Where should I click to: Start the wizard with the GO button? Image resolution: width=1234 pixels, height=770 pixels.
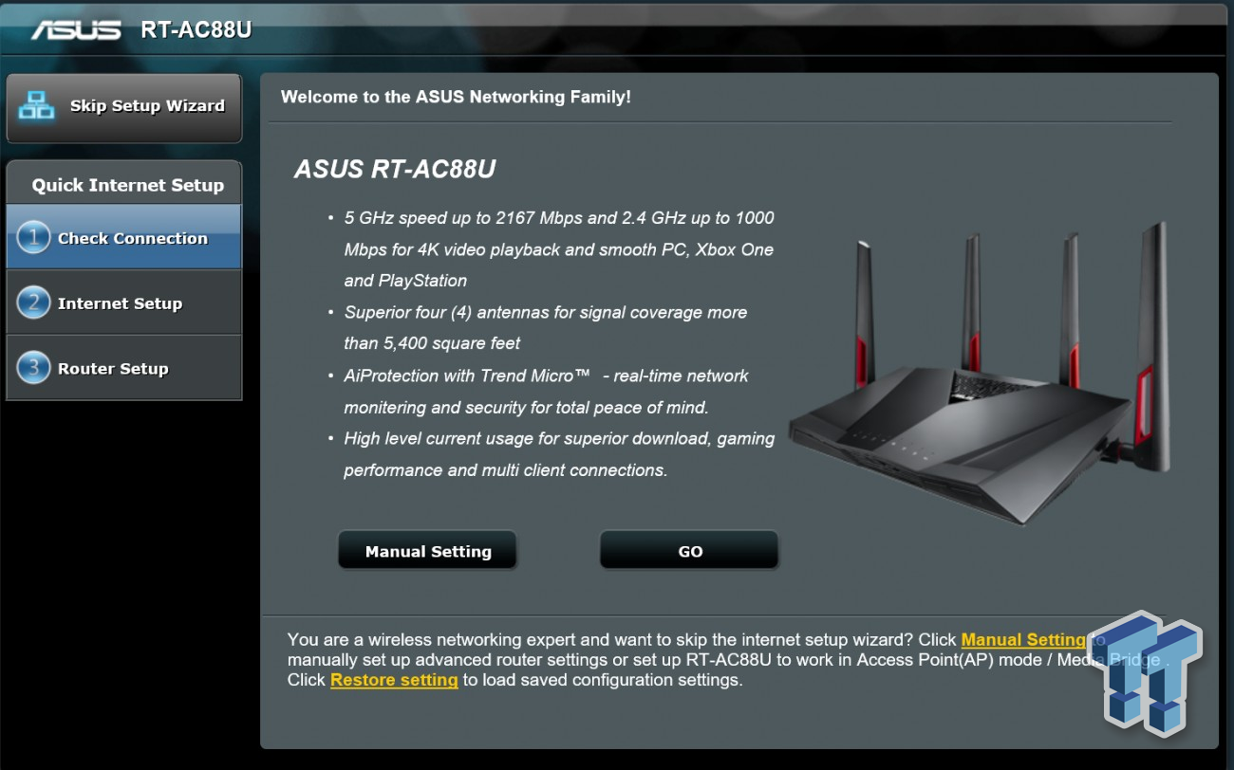689,551
